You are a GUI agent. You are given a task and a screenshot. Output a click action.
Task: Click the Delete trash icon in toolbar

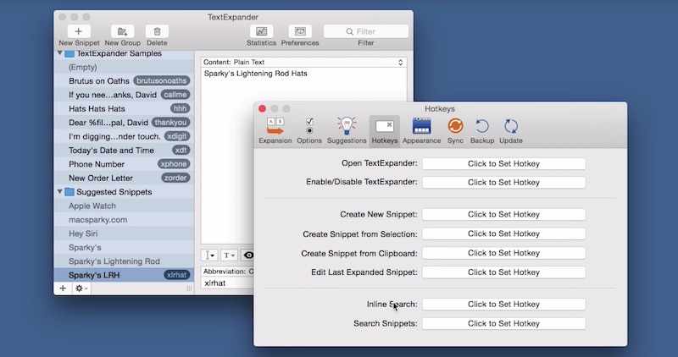157,31
